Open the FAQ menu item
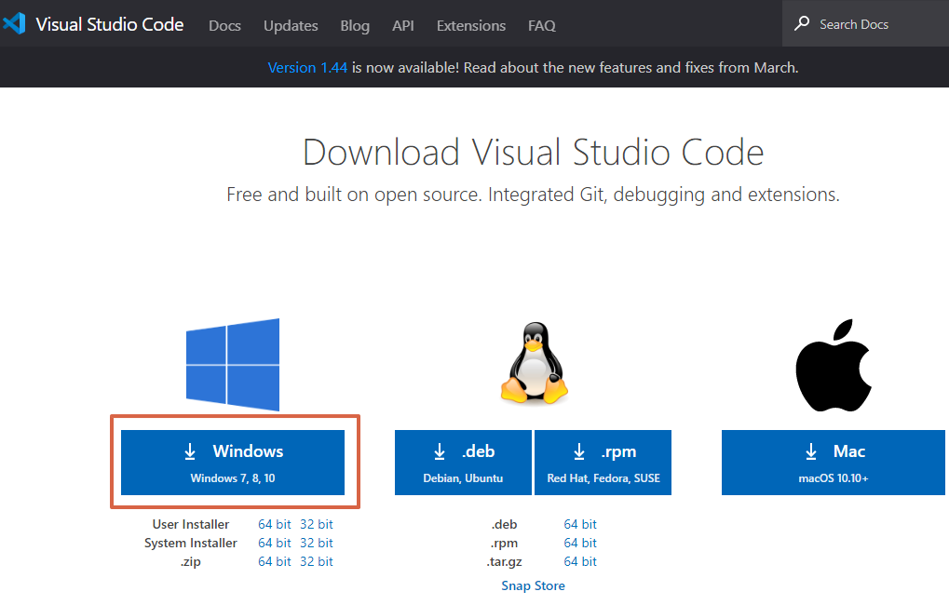This screenshot has height=605, width=949. point(542,25)
